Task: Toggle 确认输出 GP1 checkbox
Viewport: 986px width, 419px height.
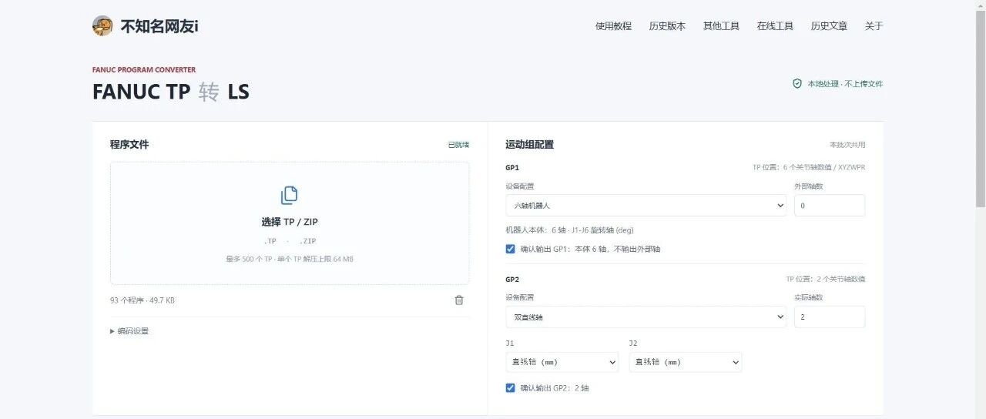Action: click(510, 249)
